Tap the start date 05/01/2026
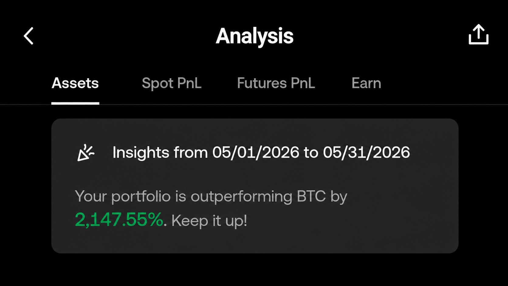This screenshot has height=286, width=508. (x=256, y=152)
